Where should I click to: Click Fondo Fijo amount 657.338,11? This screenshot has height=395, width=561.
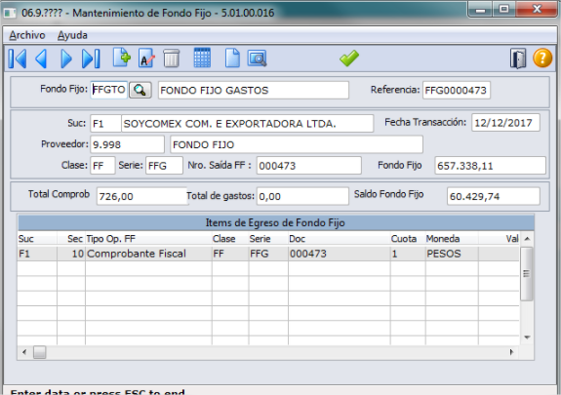[490, 166]
